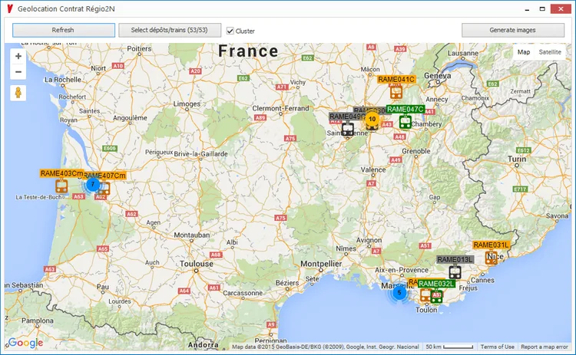Click the blue cluster of 5 near Marseille
The image size is (576, 355).
[399, 293]
